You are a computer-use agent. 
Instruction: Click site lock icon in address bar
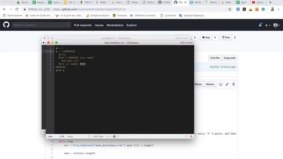coord(25,9)
